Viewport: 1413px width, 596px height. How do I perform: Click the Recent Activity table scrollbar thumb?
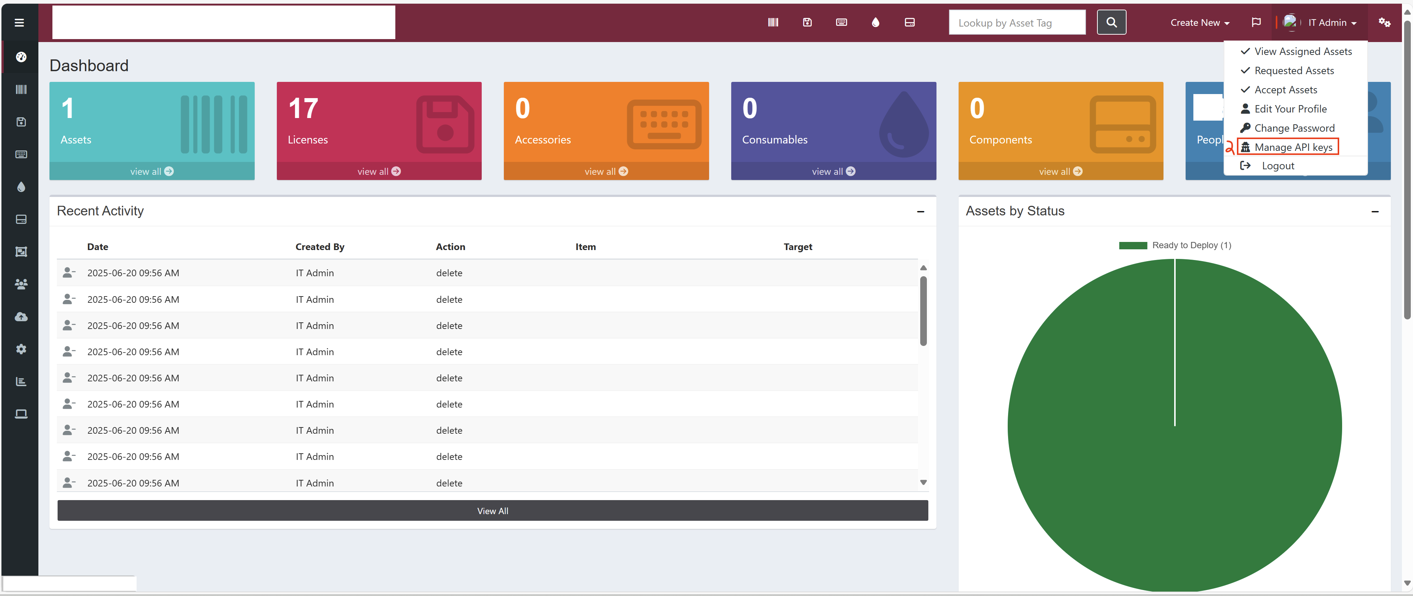[x=923, y=311]
